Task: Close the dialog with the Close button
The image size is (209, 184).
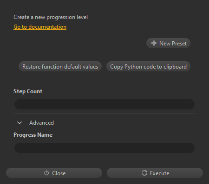Action: point(54,173)
